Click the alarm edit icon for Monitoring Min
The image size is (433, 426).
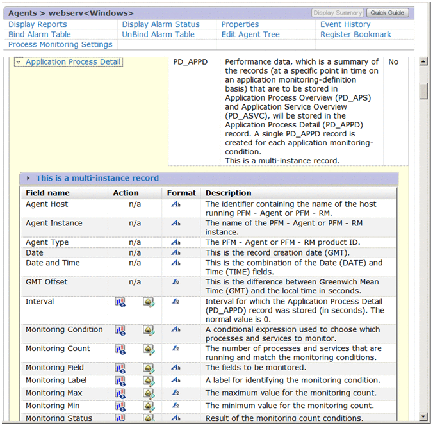point(149,406)
